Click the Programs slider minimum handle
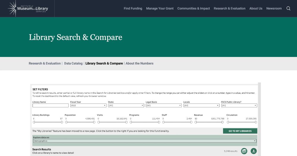This screenshot has height=156, width=297. [x=131, y=122]
